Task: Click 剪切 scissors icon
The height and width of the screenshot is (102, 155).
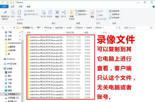Action: [20, 19]
